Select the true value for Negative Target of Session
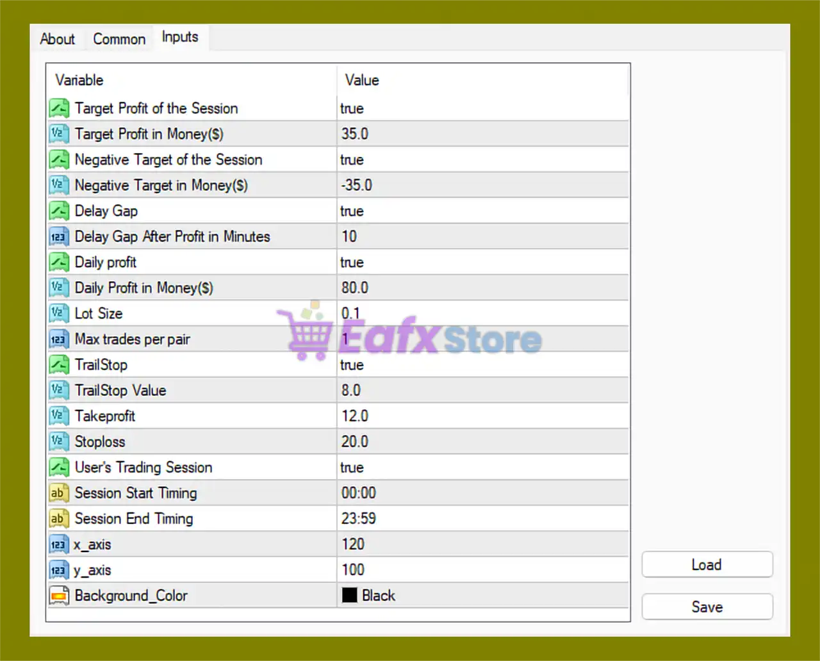This screenshot has width=820, height=661. coord(352,159)
